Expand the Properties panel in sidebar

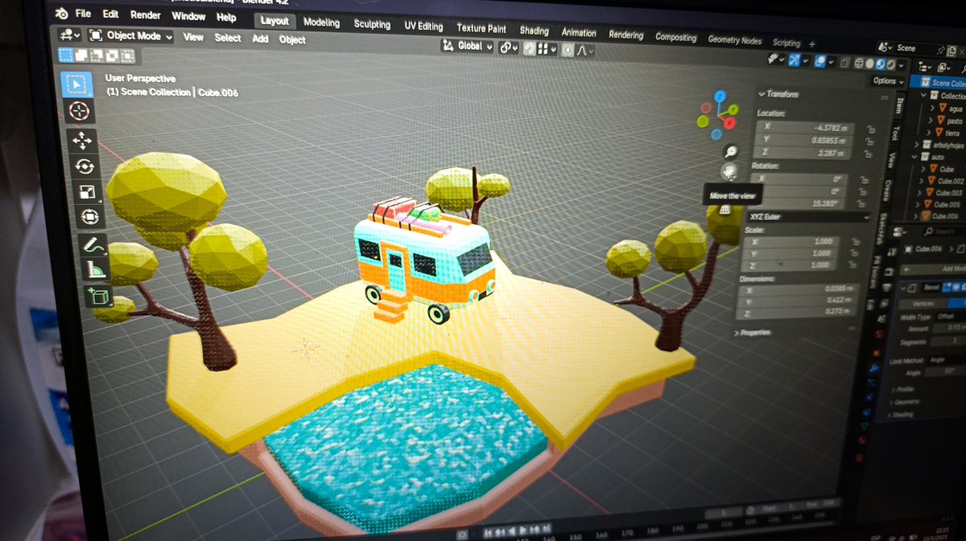click(x=752, y=332)
